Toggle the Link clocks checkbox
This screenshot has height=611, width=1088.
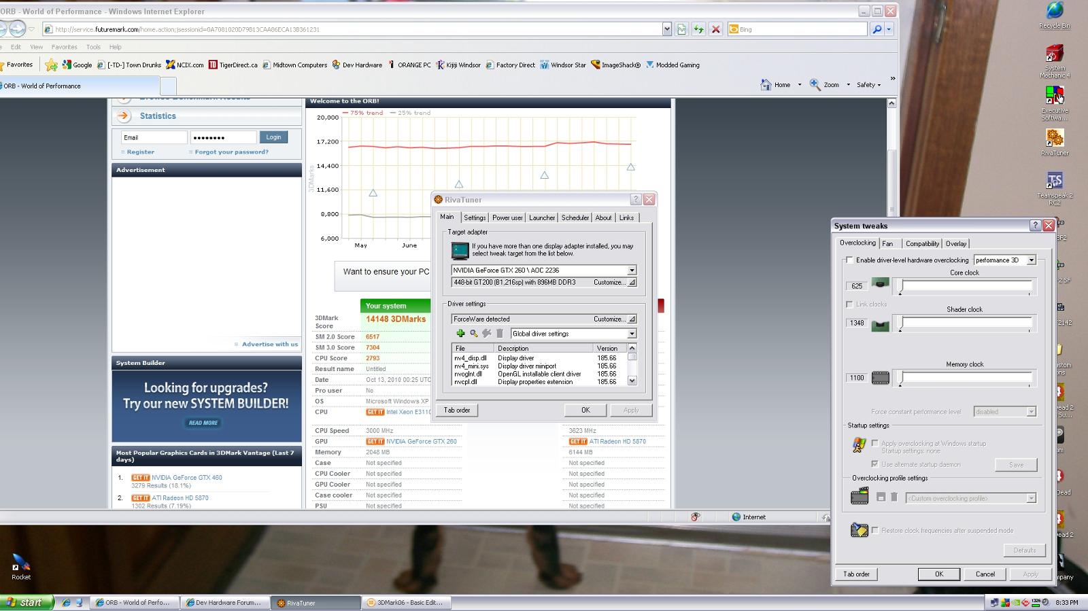pyautogui.click(x=849, y=304)
